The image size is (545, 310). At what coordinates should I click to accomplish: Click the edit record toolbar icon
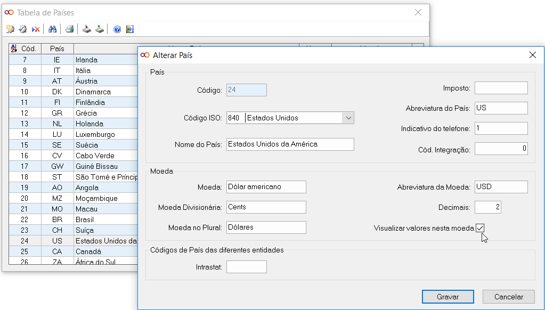point(23,29)
